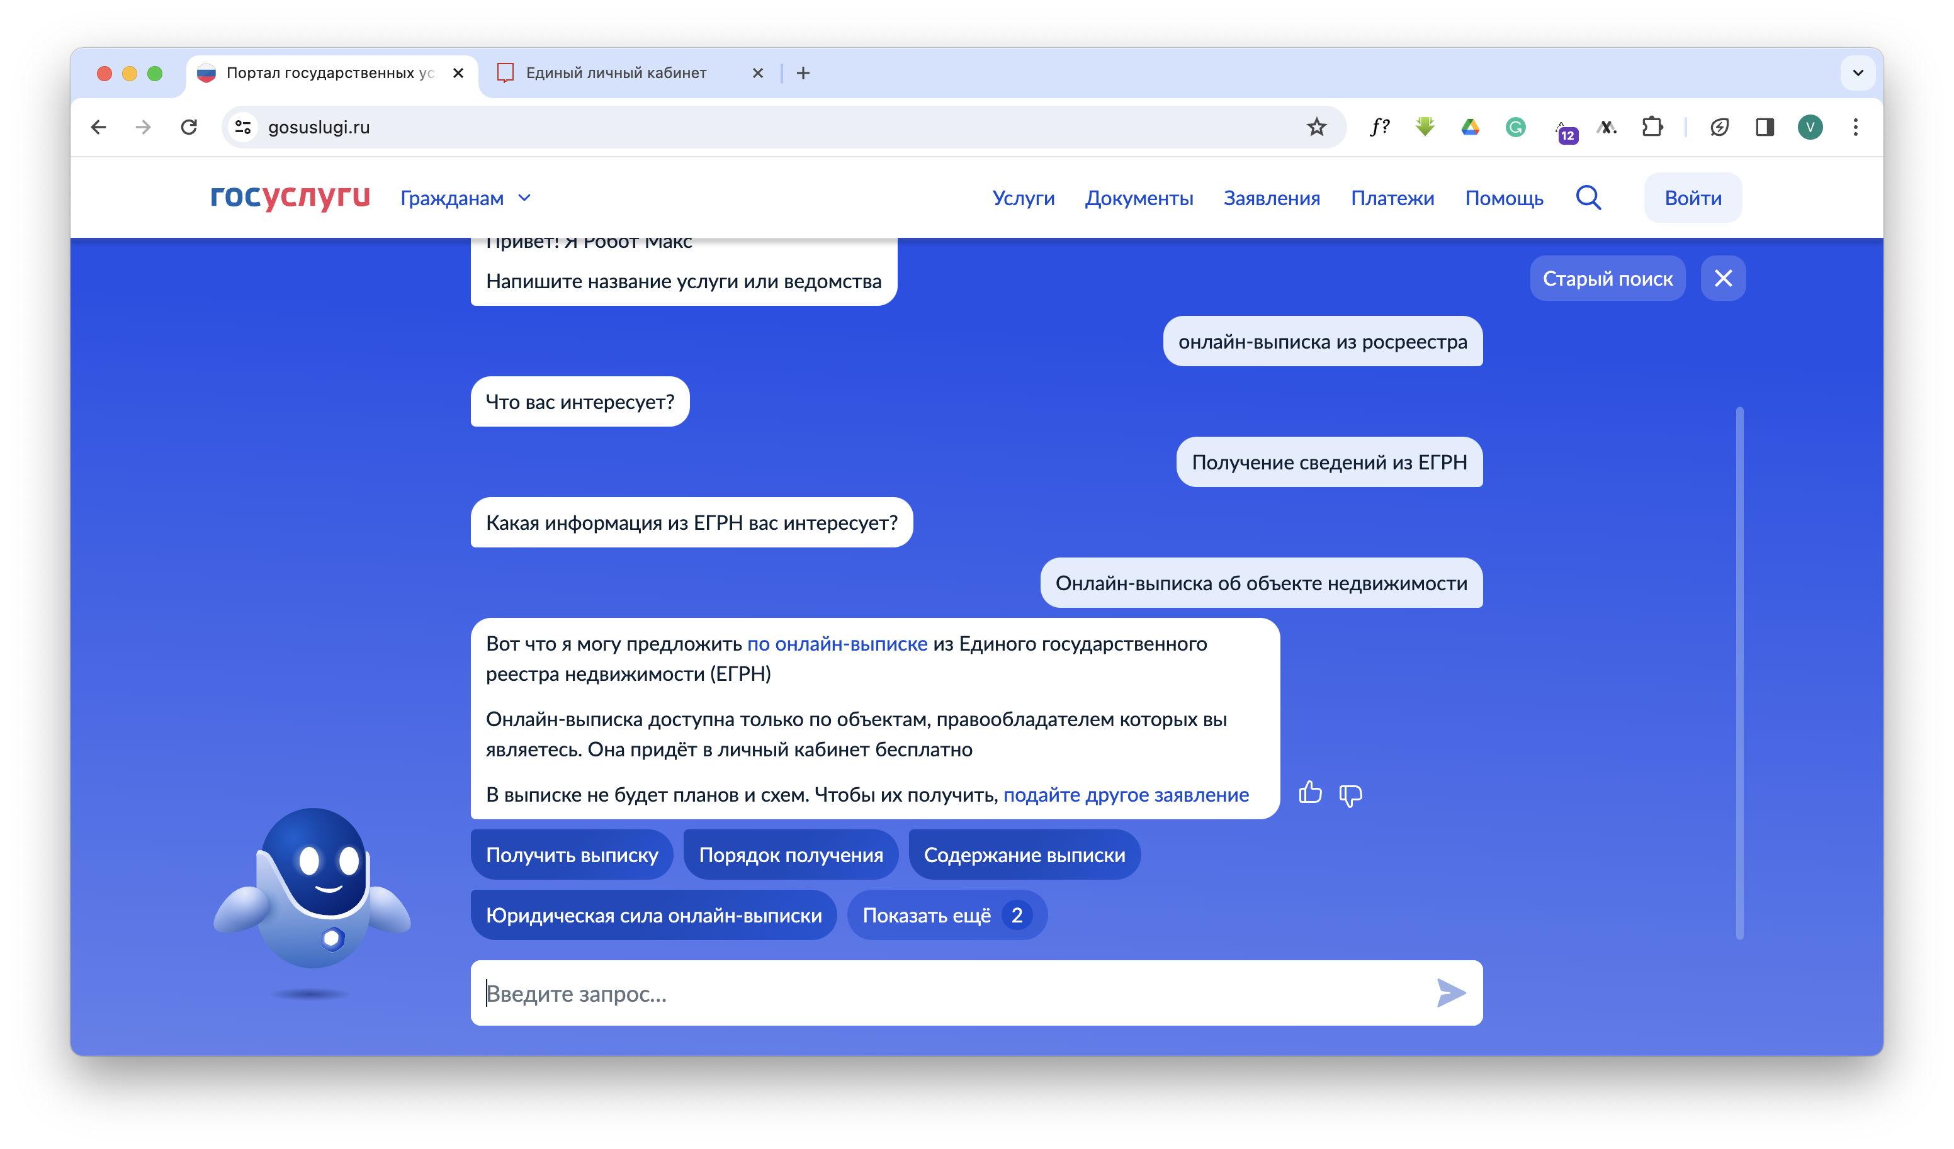The height and width of the screenshot is (1149, 1954).
Task: Open the Заявления menu
Action: coord(1272,198)
